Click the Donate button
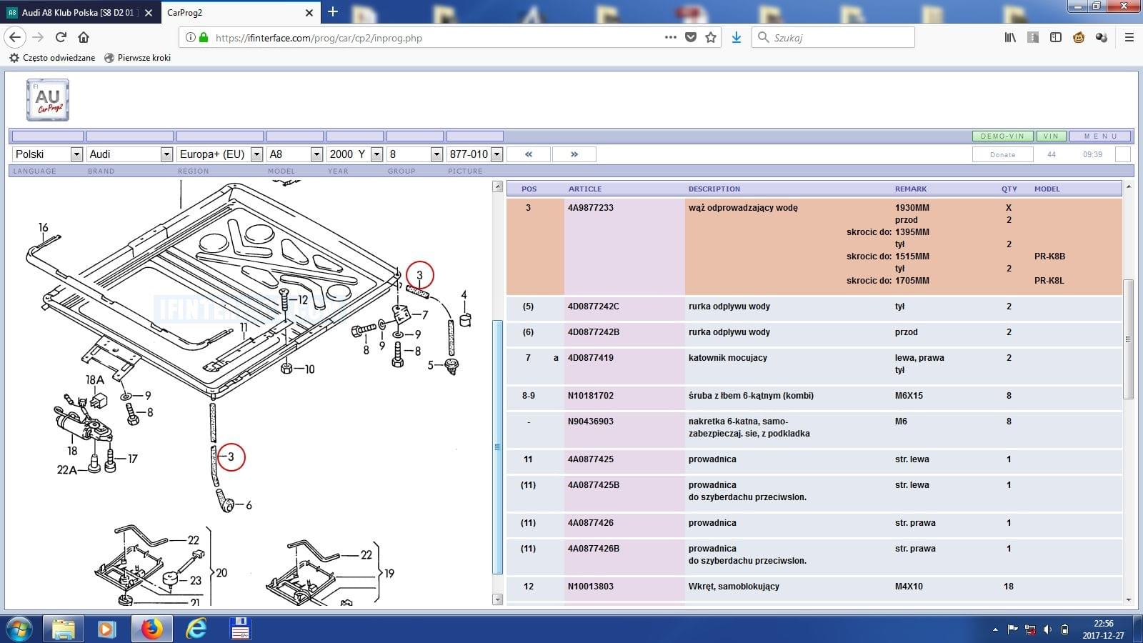This screenshot has width=1143, height=643. click(x=1002, y=154)
